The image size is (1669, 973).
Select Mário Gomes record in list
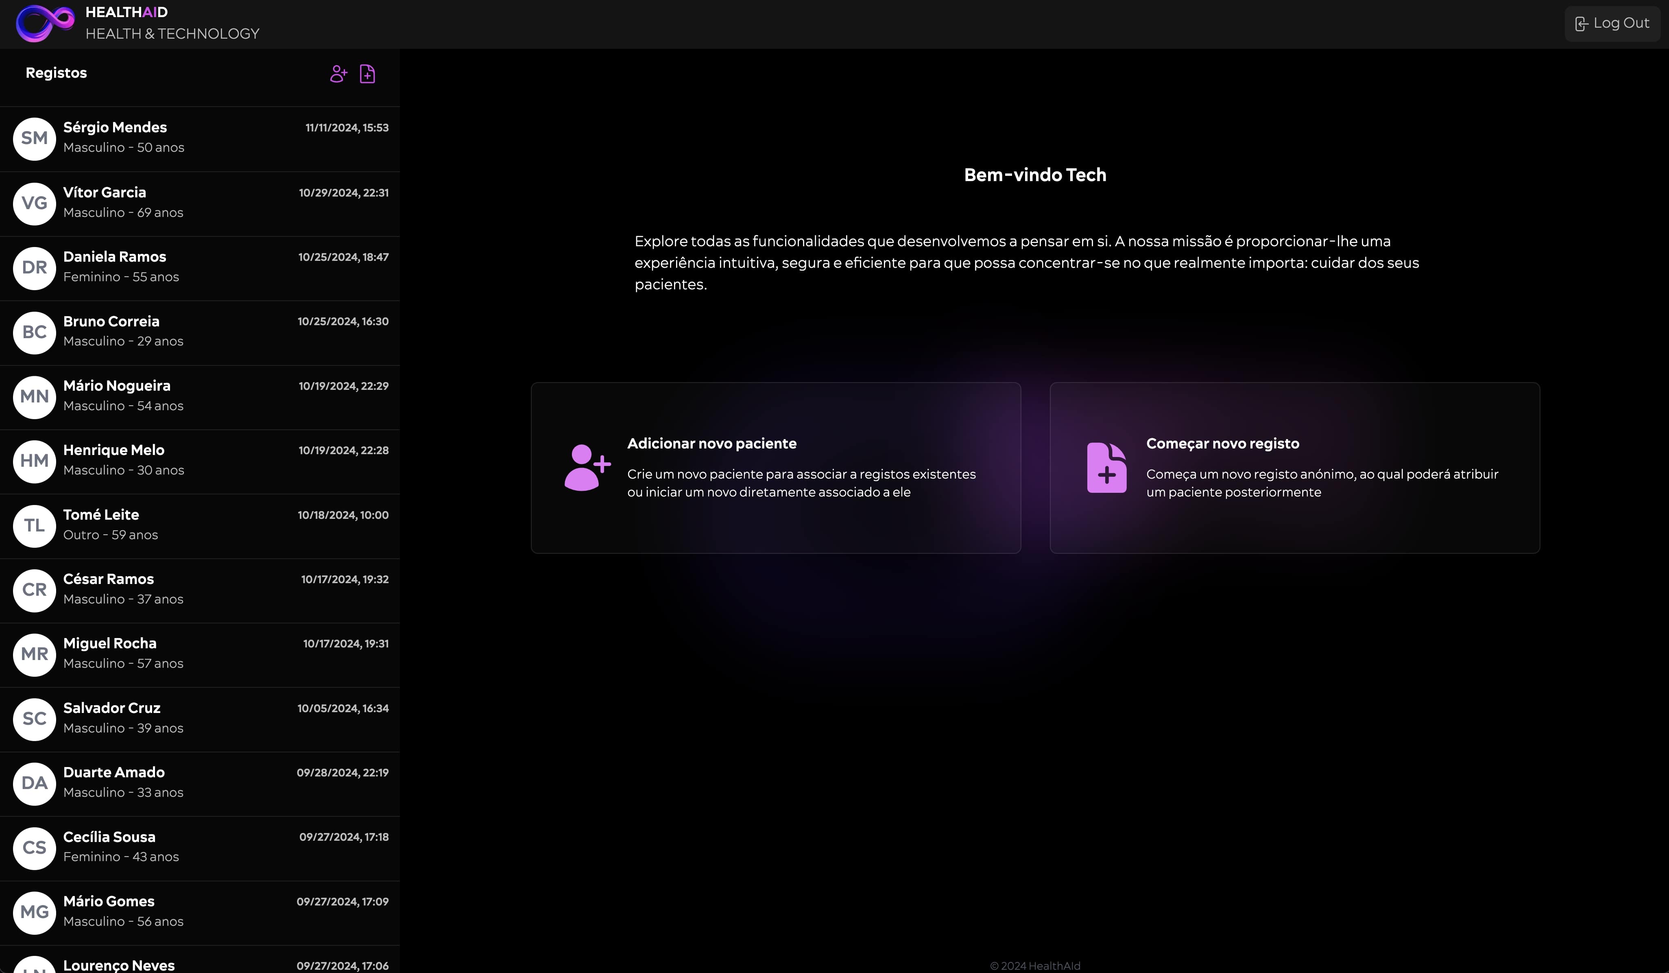click(199, 912)
